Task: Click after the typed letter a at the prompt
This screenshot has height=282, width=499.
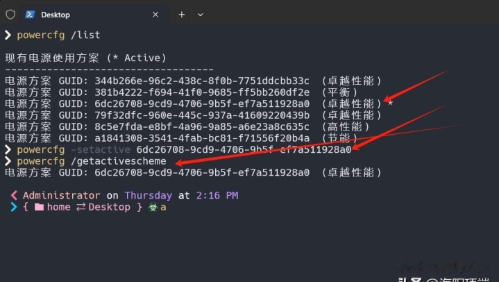Action: [x=168, y=207]
